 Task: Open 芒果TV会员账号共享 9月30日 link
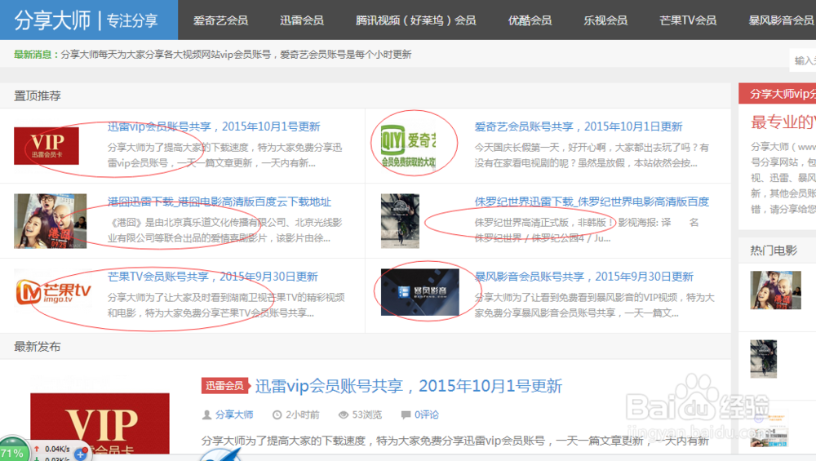[x=213, y=277]
